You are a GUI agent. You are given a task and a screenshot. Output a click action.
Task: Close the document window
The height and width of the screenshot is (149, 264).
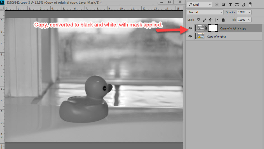(x=180, y=2)
